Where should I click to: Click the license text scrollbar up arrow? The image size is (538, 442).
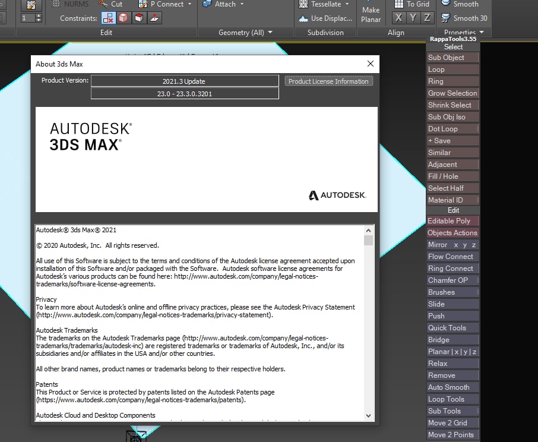pyautogui.click(x=369, y=231)
